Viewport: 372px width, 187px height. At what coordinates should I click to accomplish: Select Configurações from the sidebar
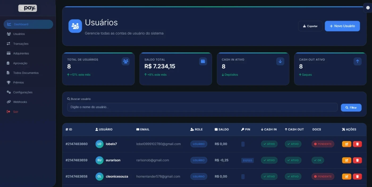point(23,92)
